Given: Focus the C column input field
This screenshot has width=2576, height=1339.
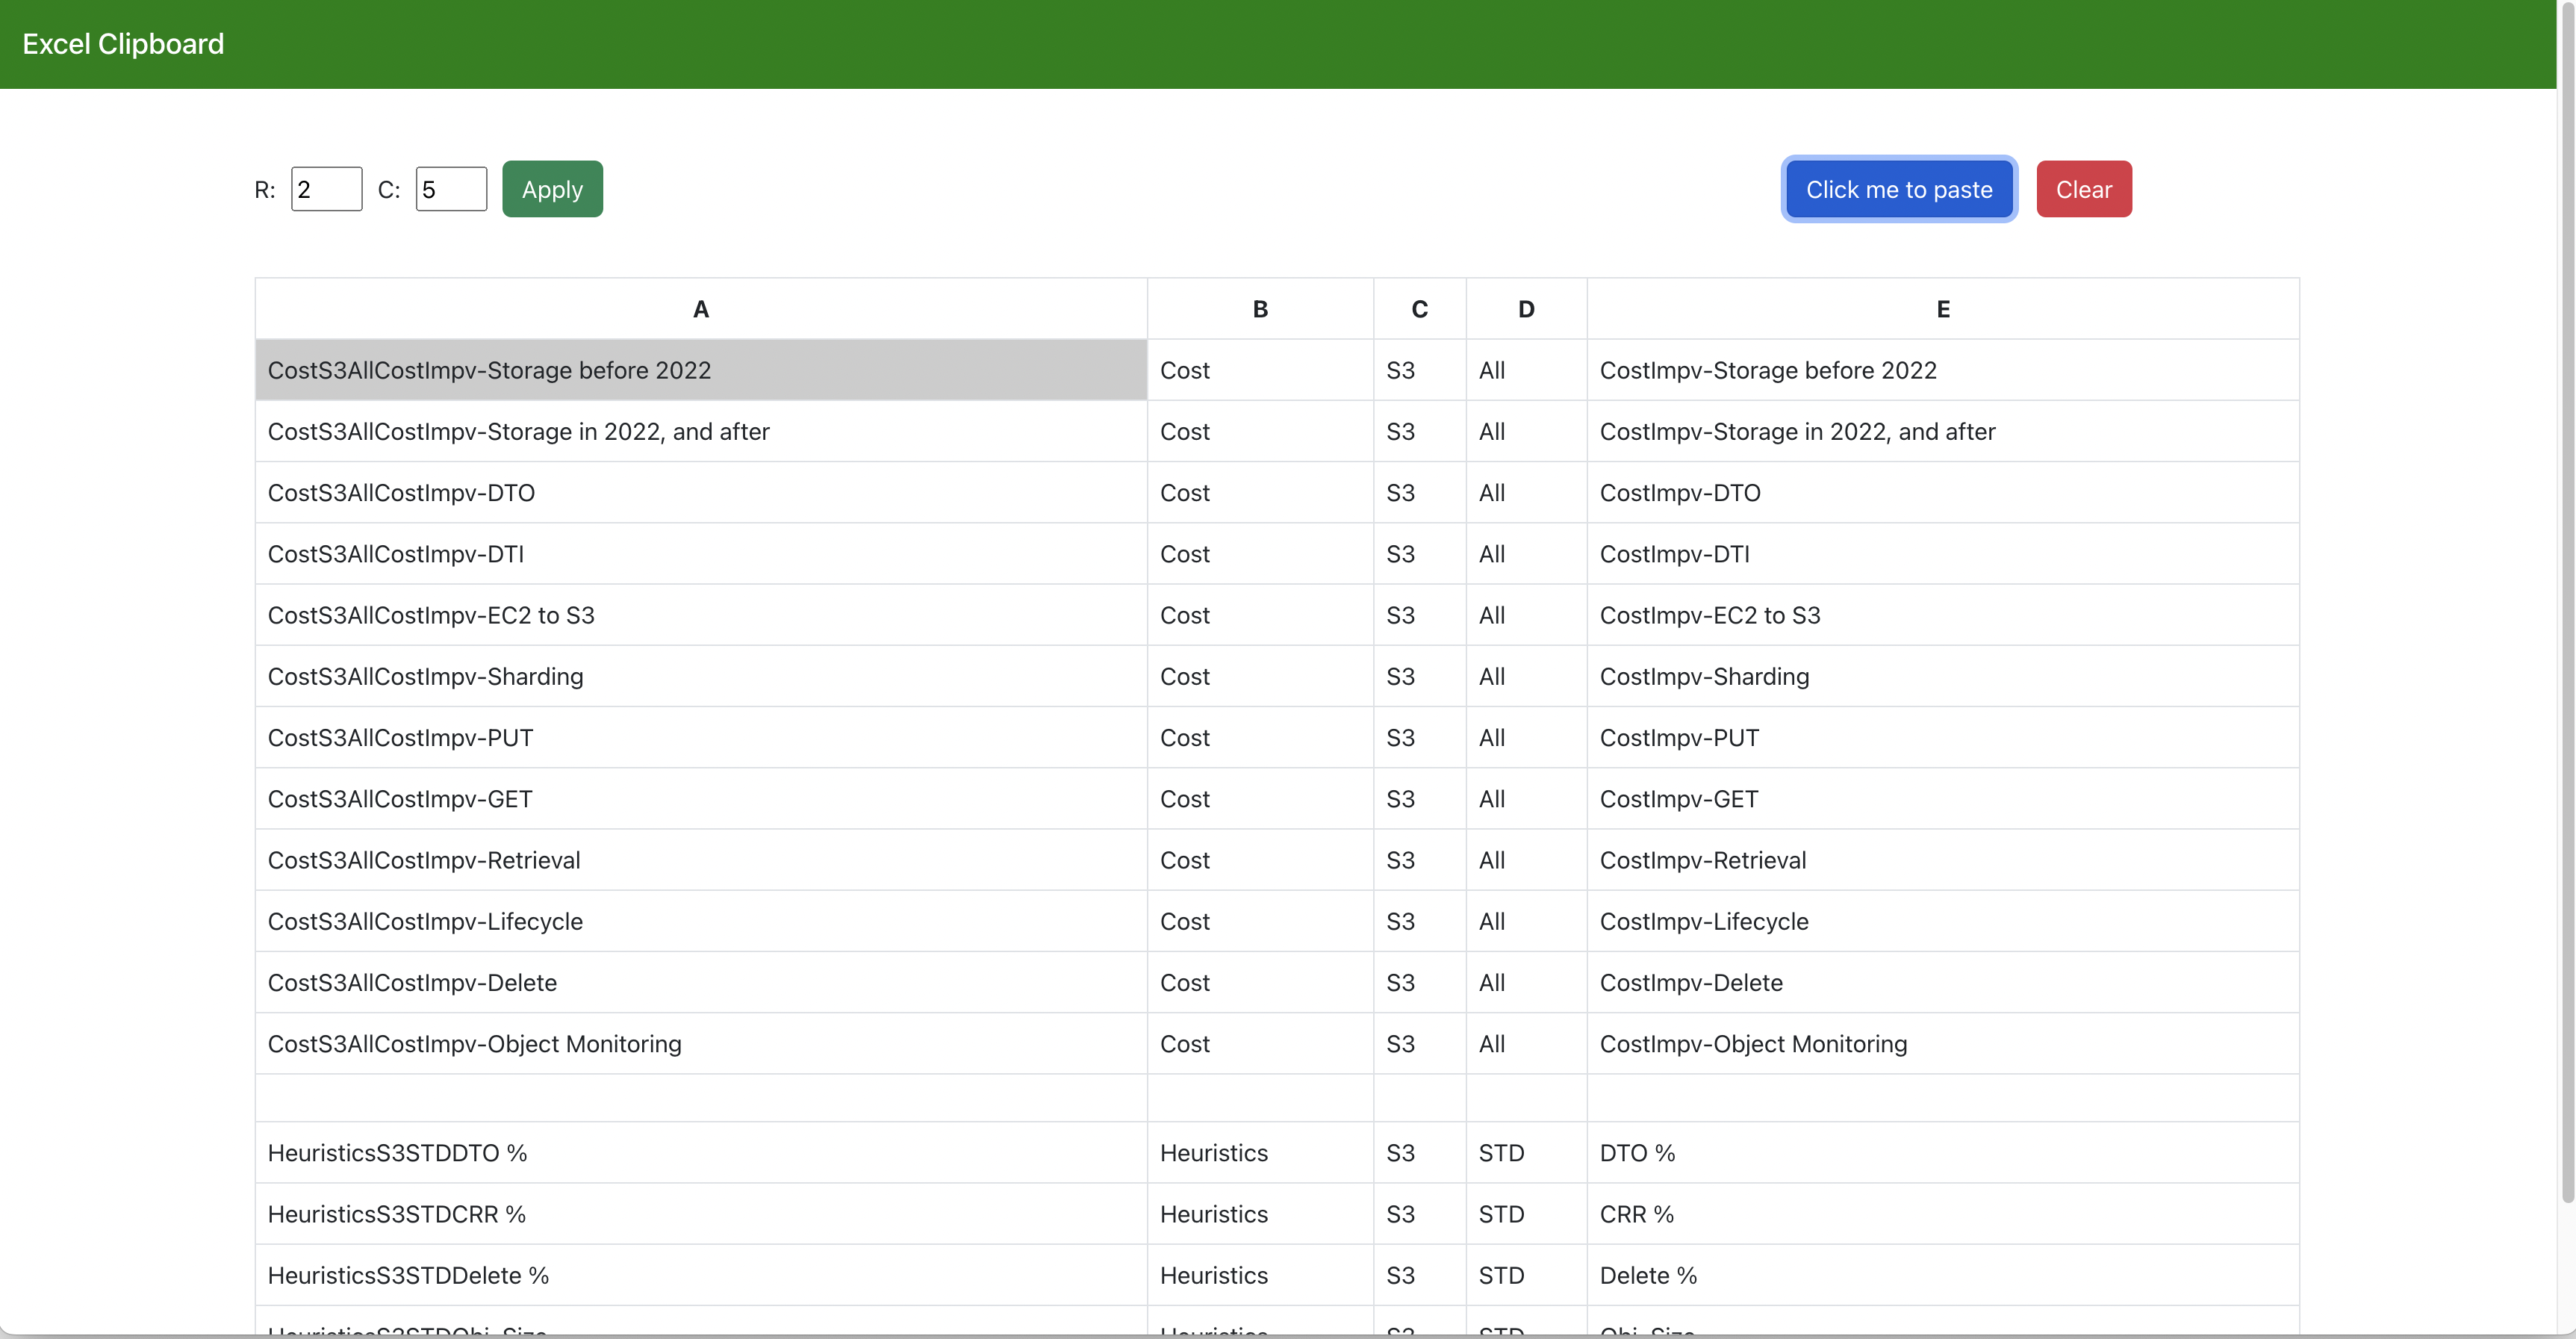Looking at the screenshot, I should point(451,189).
